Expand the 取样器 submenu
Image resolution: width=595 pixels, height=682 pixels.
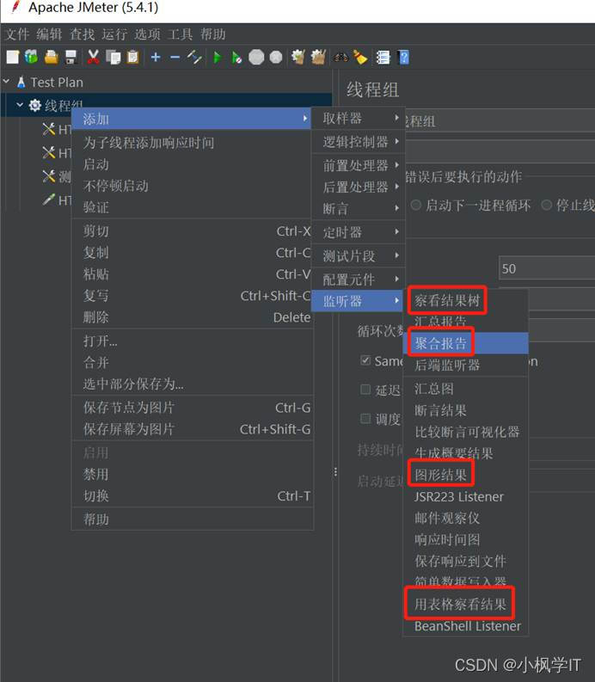coord(359,119)
